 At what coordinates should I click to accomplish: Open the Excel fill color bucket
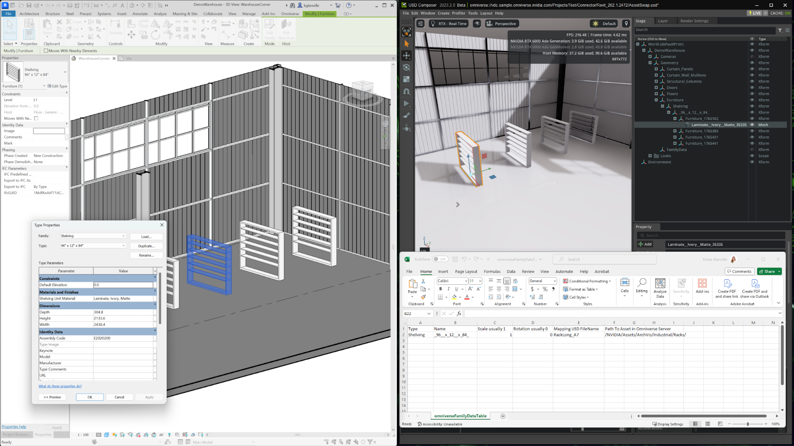click(x=456, y=297)
